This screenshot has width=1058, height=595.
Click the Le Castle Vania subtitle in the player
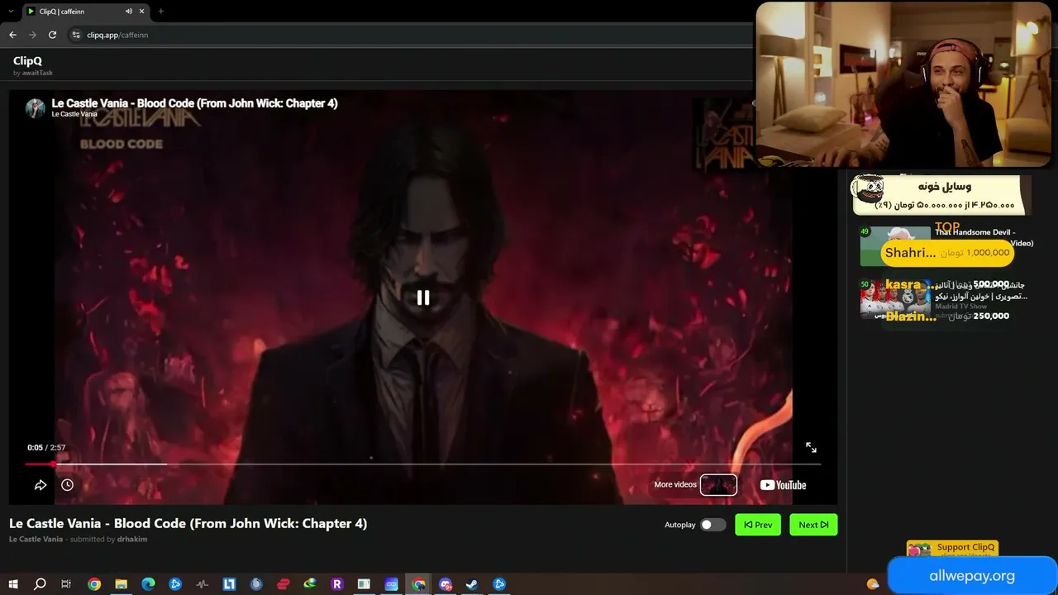tap(74, 114)
